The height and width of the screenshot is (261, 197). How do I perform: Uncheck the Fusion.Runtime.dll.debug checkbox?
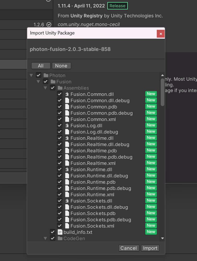(x=60, y=176)
